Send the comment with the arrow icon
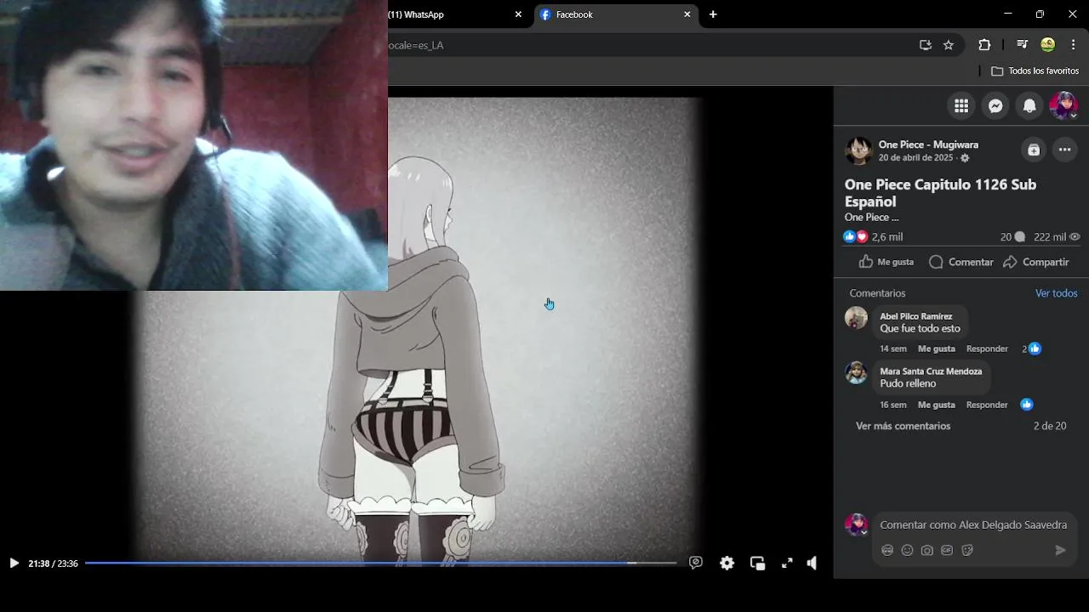The height and width of the screenshot is (612, 1089). coord(1060,550)
